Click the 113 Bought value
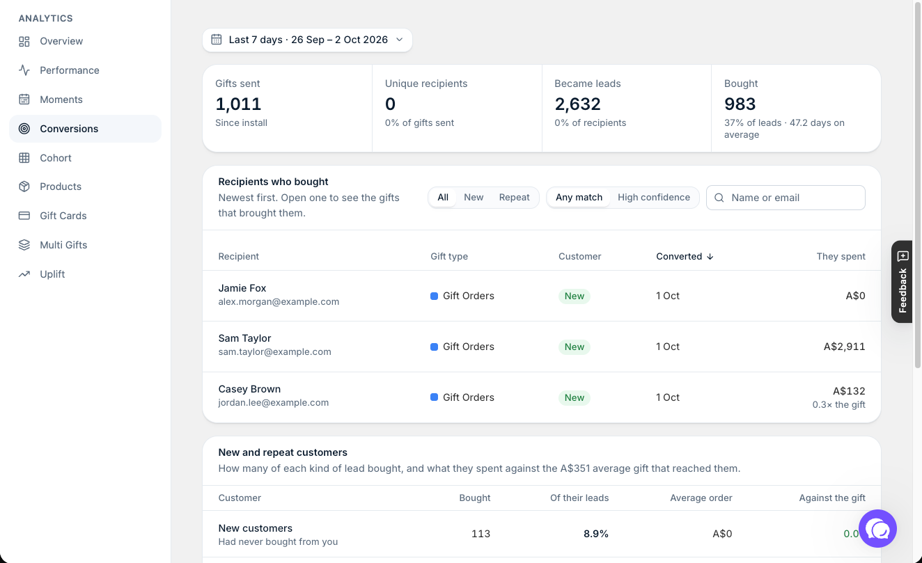This screenshot has height=563, width=922. 480,534
